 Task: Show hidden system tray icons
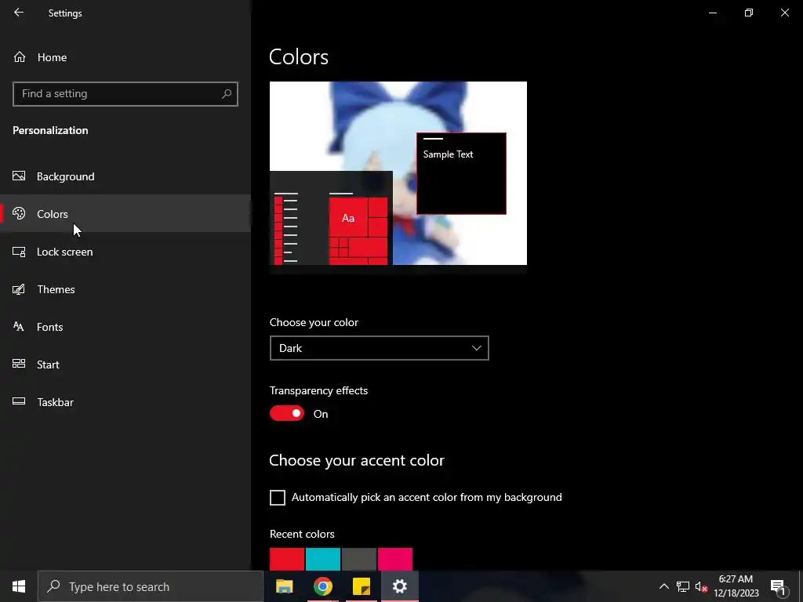click(663, 586)
